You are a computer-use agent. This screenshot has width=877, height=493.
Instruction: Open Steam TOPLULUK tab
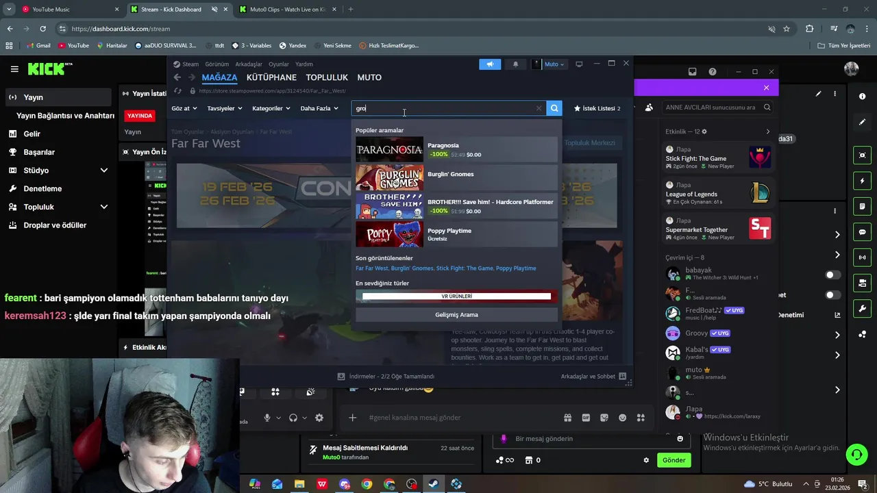[x=327, y=77]
